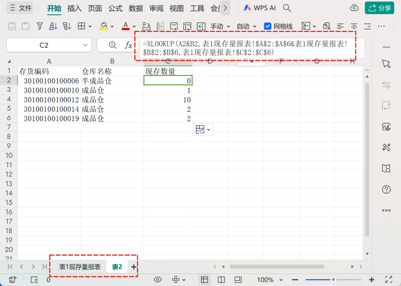Select column B header

(112, 61)
